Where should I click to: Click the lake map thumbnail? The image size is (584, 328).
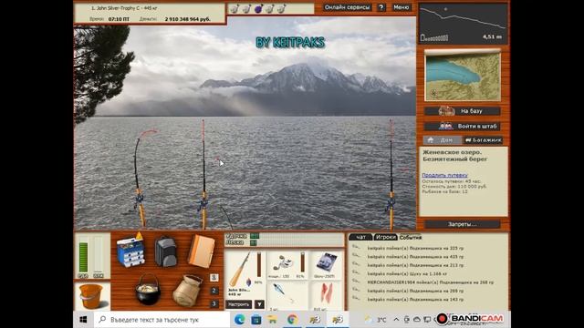(x=463, y=76)
